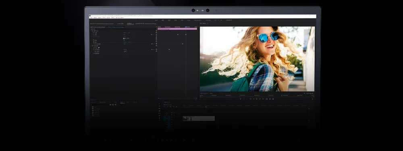
Task: Go to Out point in Program monitor
Action: 263,99
